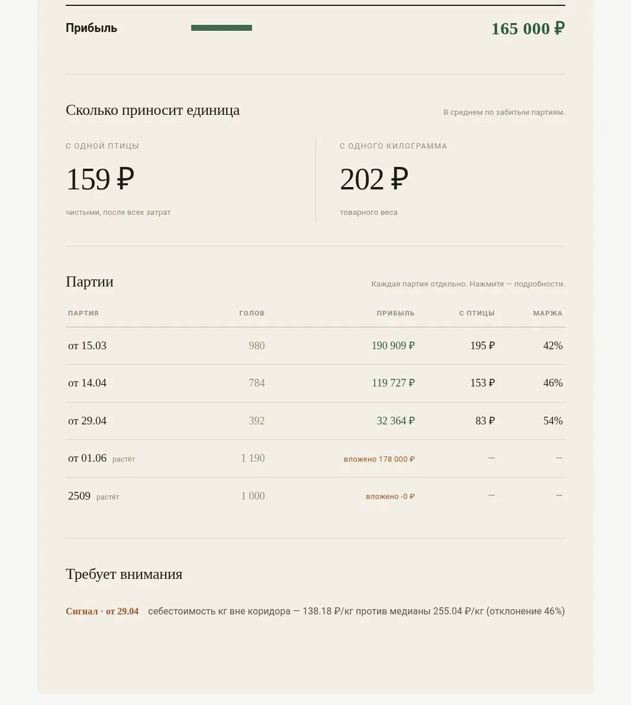Click the вложено -0 ₽ amount
Viewport: 631px width, 705px height.
(x=391, y=497)
